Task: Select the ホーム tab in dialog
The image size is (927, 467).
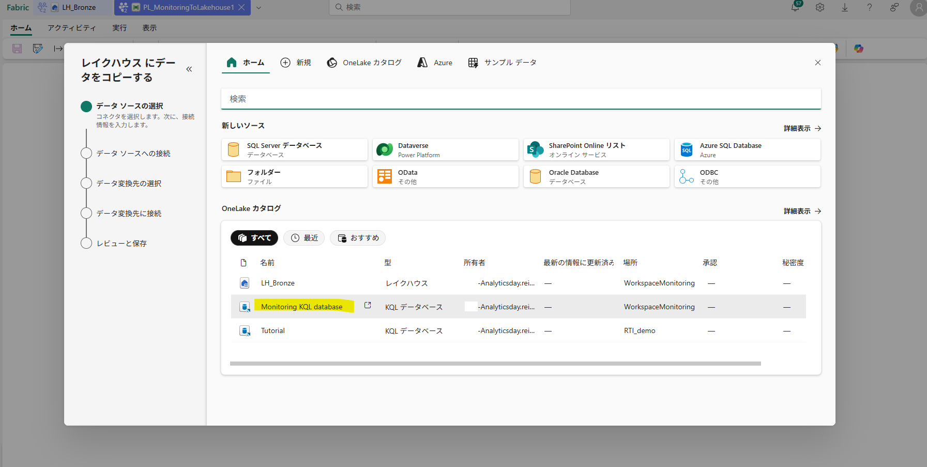Action: tap(246, 63)
